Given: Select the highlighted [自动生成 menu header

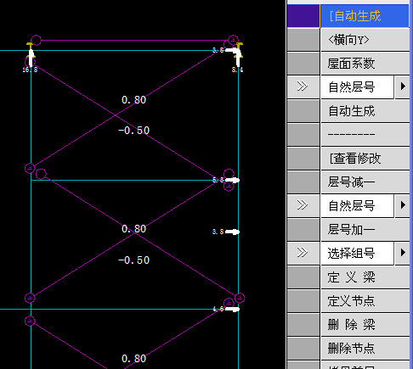Looking at the screenshot, I should point(365,16).
